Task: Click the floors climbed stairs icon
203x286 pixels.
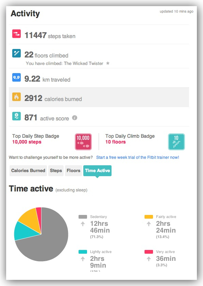Action: tap(16, 53)
